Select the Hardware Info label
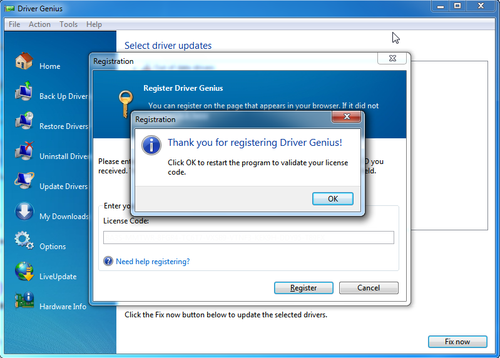Image resolution: width=500 pixels, height=358 pixels. 63,306
